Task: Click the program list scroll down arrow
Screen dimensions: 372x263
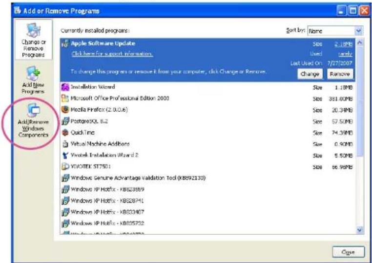Action: [360, 229]
